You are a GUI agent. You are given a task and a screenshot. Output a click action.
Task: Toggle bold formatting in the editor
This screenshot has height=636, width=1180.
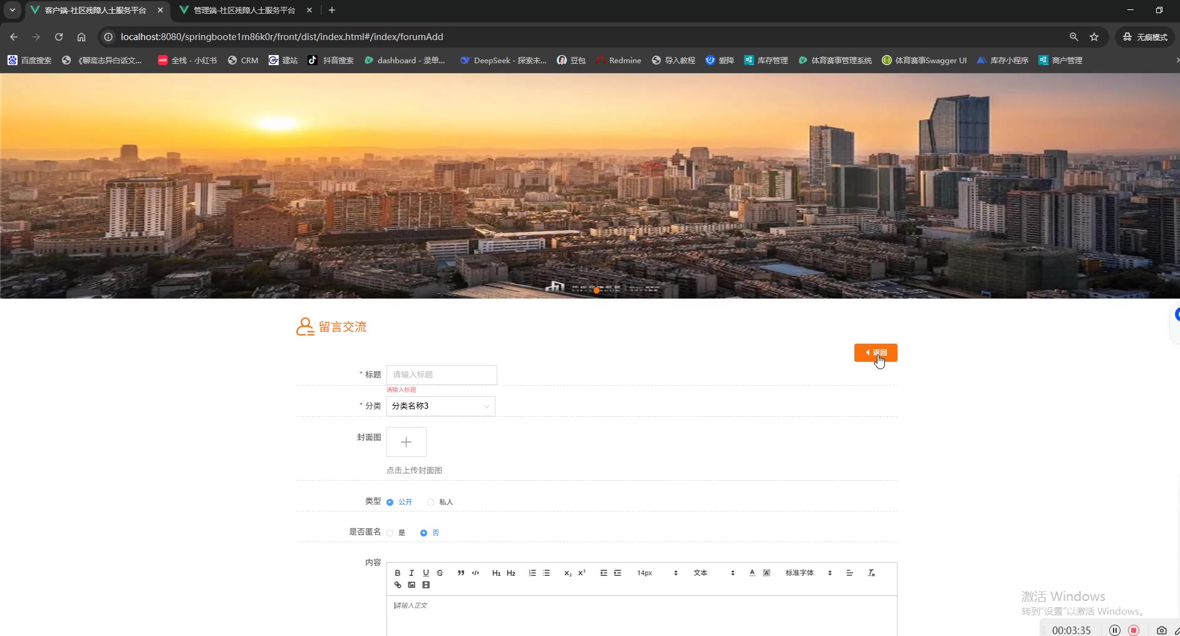point(397,573)
